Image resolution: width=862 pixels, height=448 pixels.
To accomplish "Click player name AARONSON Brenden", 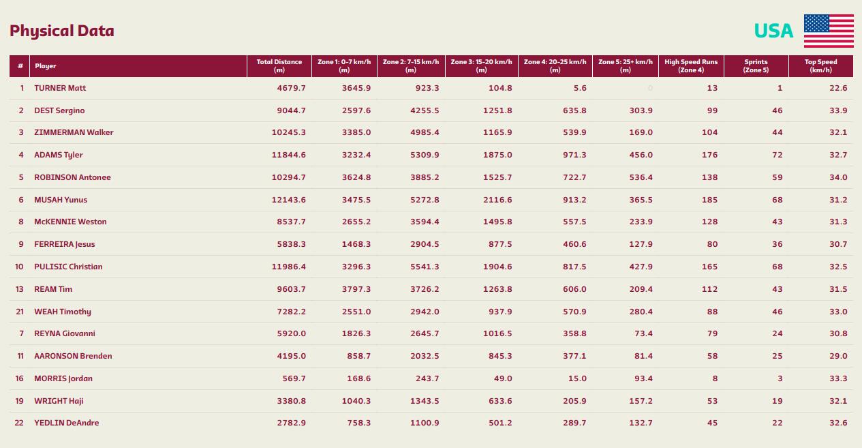I will click(73, 356).
